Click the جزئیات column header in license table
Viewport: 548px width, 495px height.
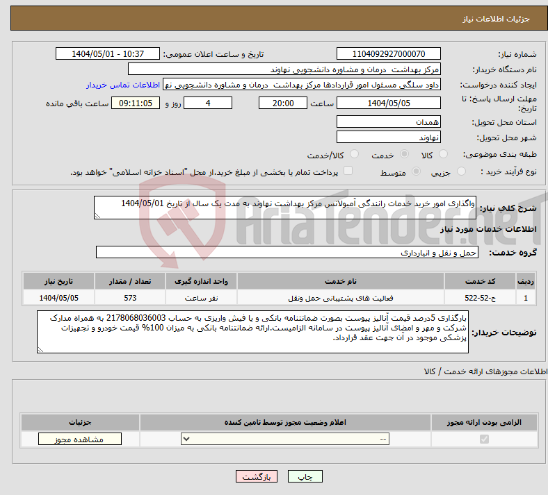pos(80,422)
